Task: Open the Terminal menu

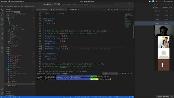Action: coord(27,7)
